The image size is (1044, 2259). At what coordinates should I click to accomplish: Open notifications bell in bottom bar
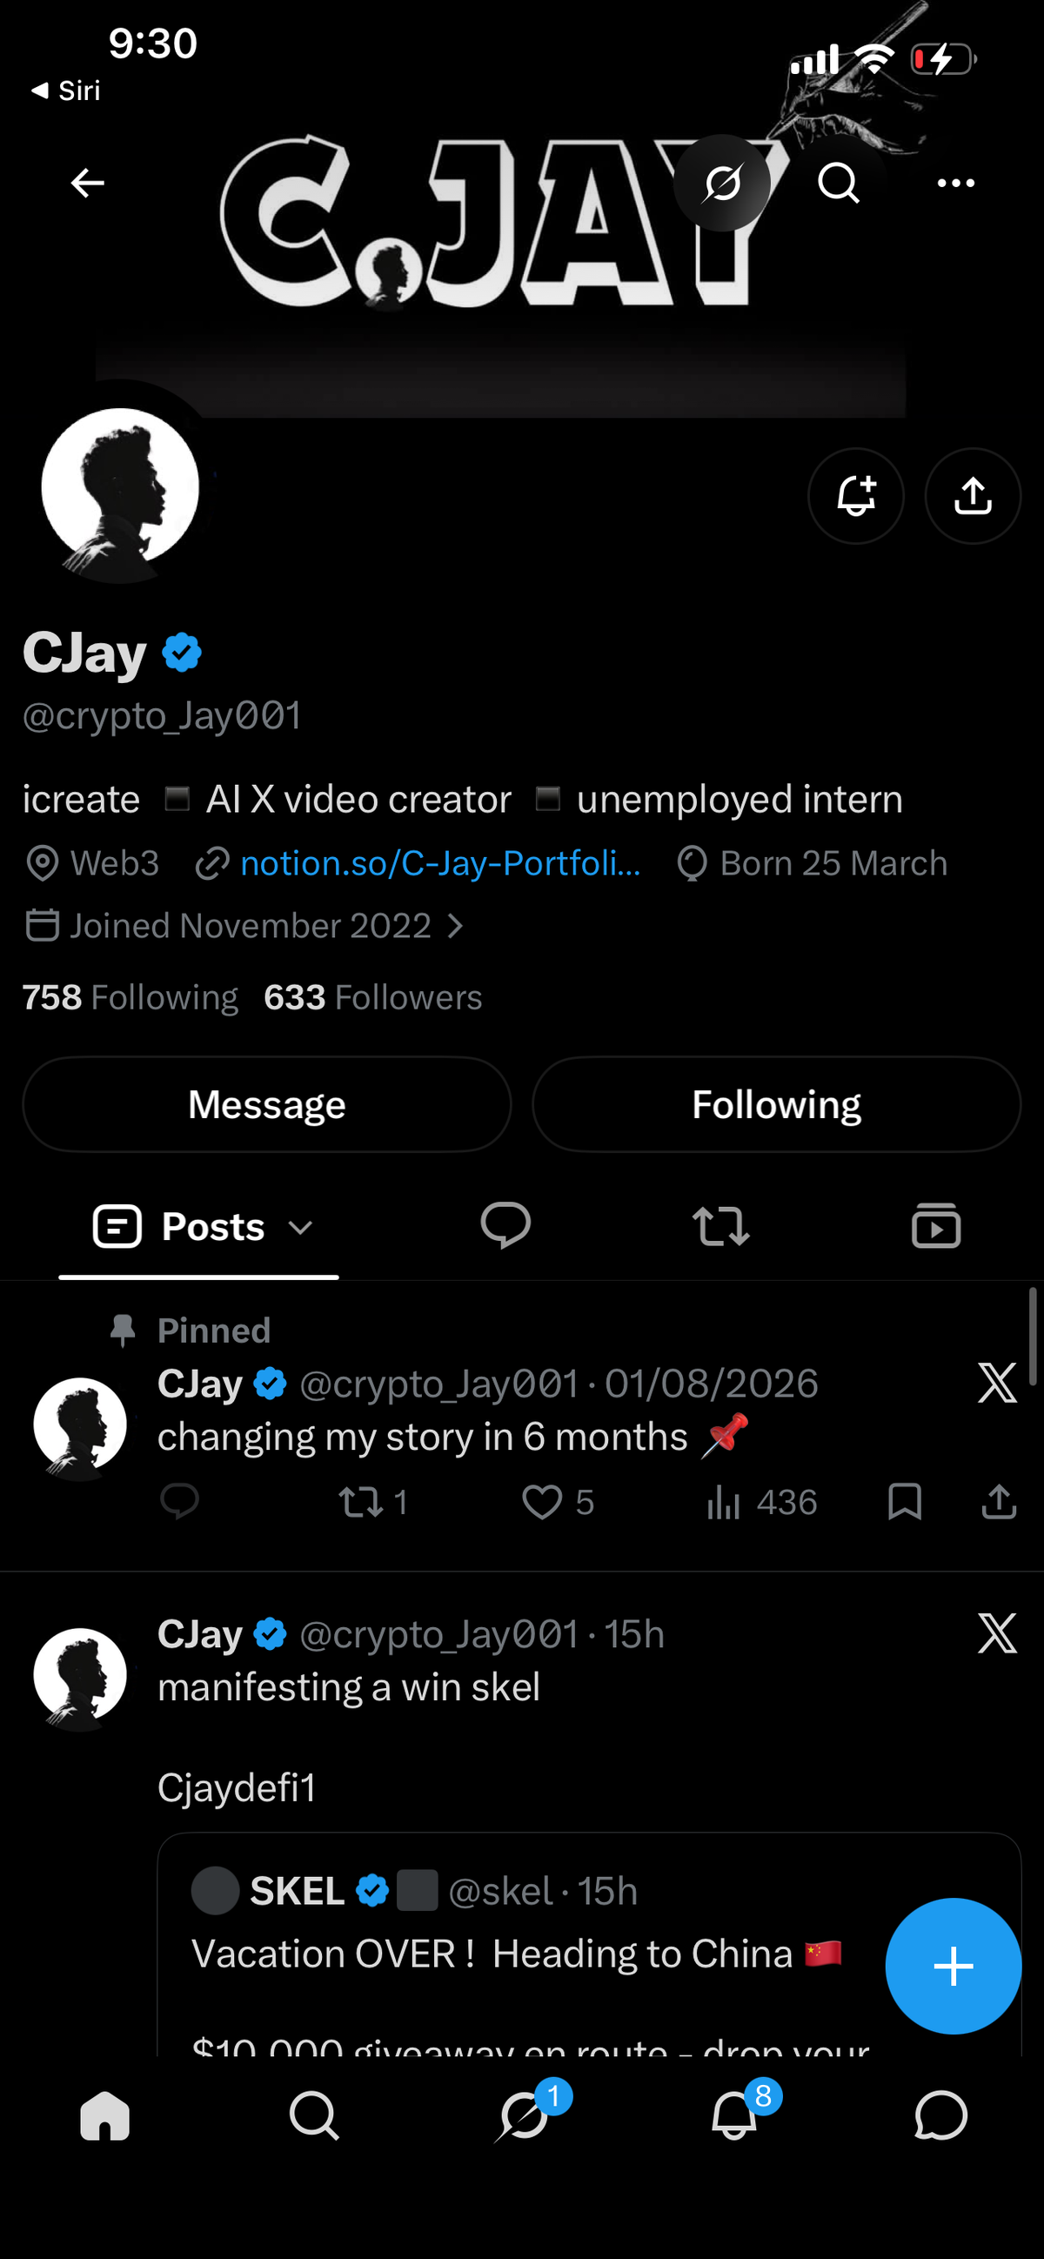pos(733,2116)
